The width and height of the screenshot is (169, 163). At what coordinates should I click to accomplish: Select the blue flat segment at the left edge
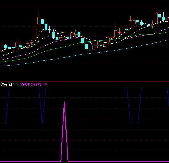coord(3,124)
